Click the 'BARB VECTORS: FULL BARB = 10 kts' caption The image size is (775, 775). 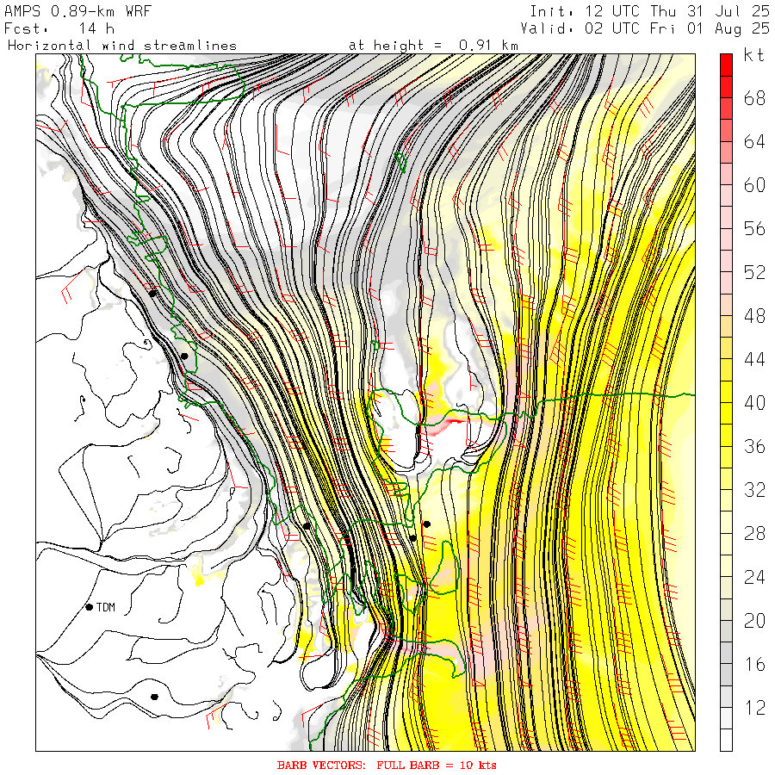[387, 765]
